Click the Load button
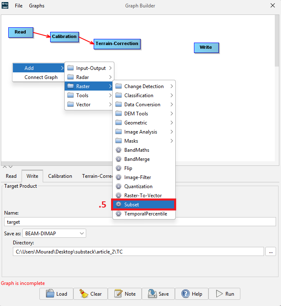Screen dimensions: 281x306 click(56, 294)
